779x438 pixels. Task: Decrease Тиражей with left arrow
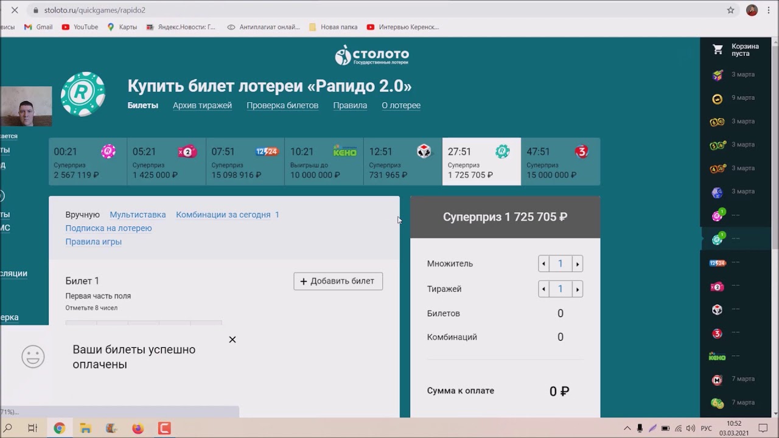543,289
